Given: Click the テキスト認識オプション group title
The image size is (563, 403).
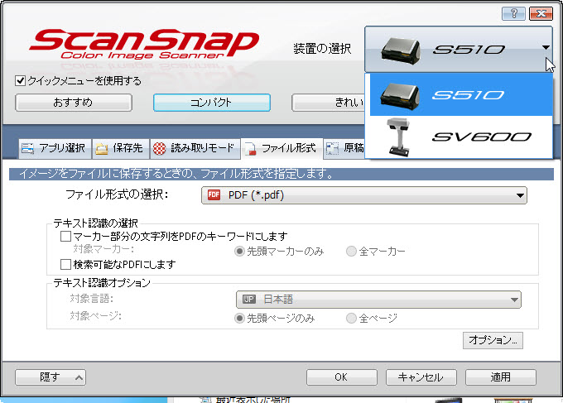Looking at the screenshot, I should click(102, 283).
